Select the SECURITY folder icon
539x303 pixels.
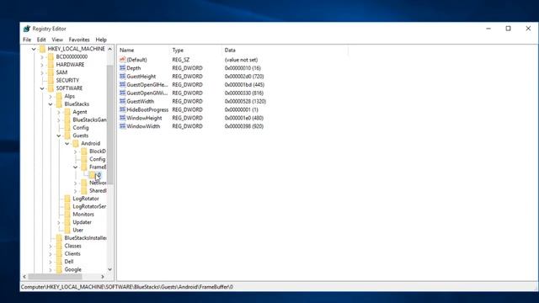click(x=51, y=81)
